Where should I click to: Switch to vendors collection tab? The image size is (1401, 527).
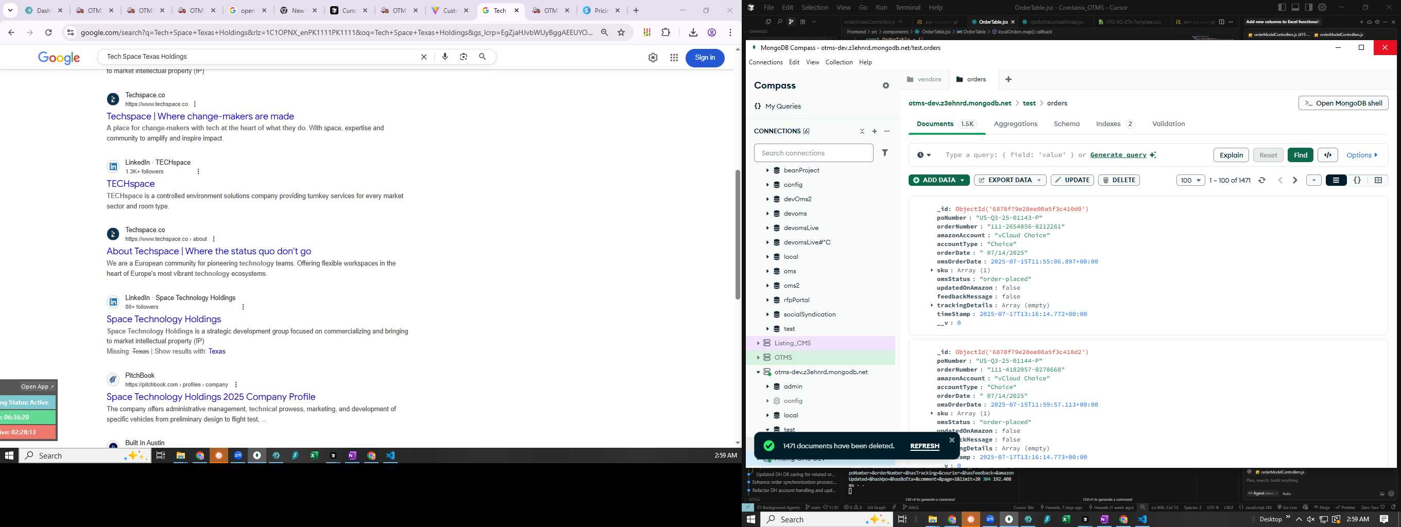point(924,79)
